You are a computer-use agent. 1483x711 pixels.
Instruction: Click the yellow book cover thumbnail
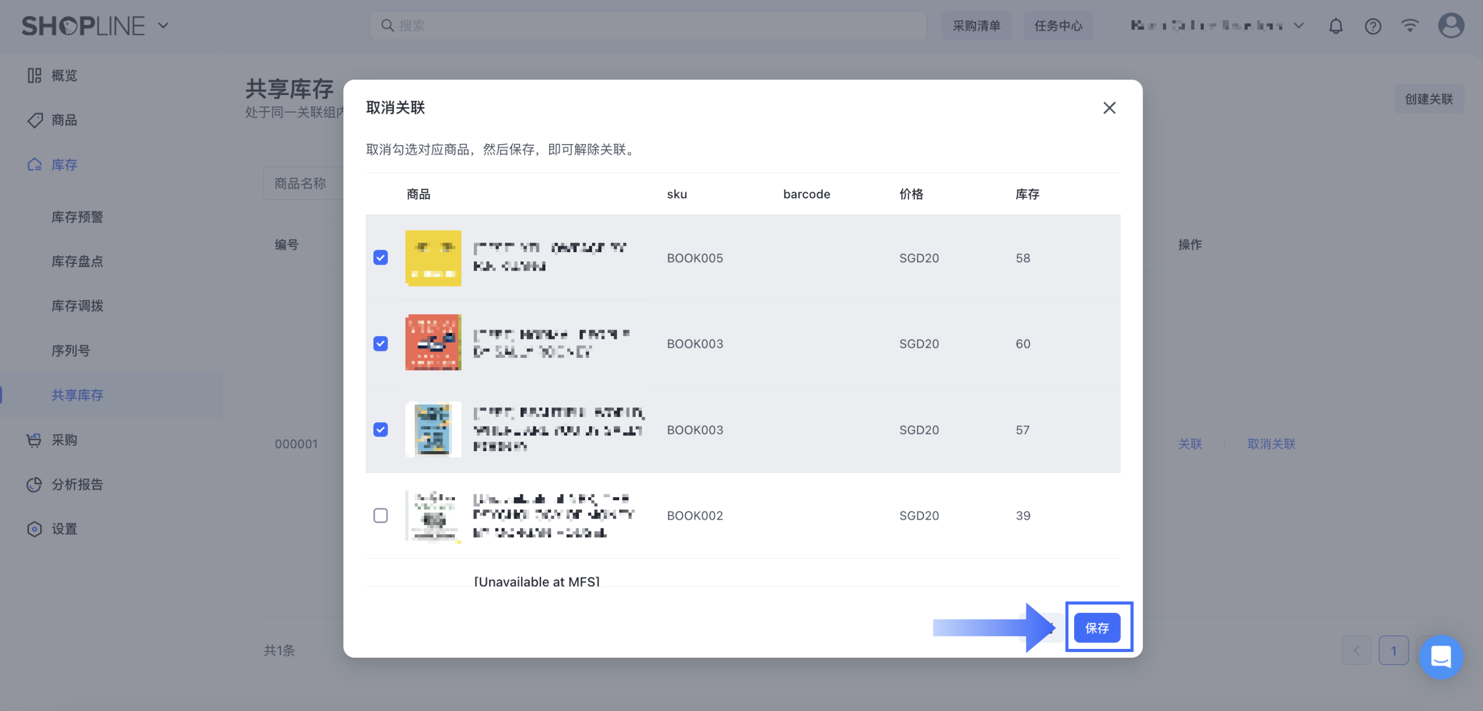[433, 258]
